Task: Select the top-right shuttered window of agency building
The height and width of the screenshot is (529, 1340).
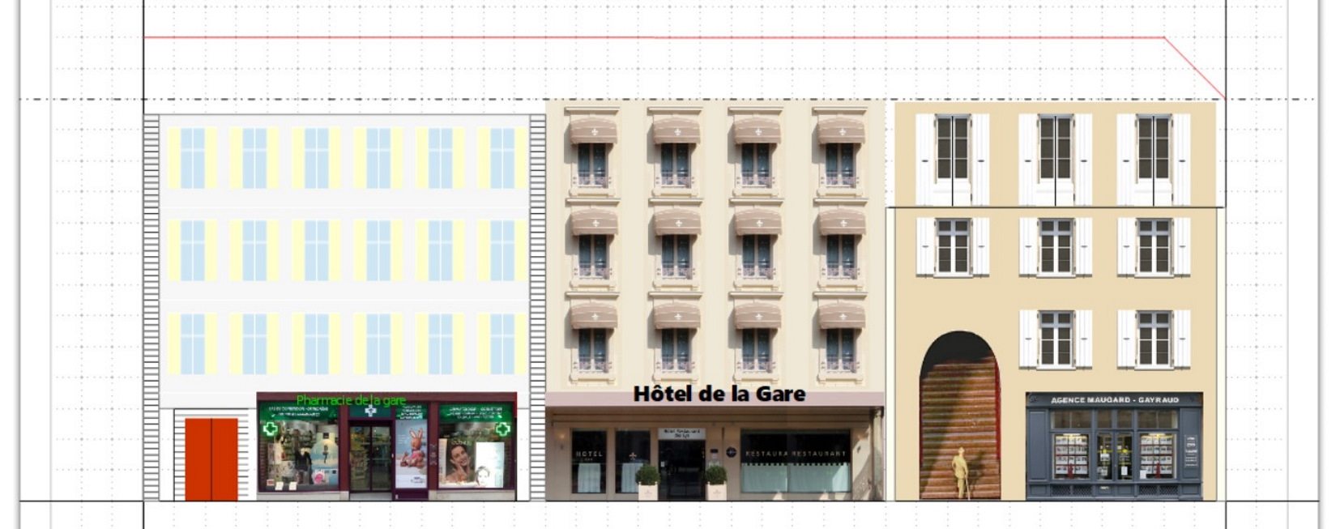Action: 1153,159
